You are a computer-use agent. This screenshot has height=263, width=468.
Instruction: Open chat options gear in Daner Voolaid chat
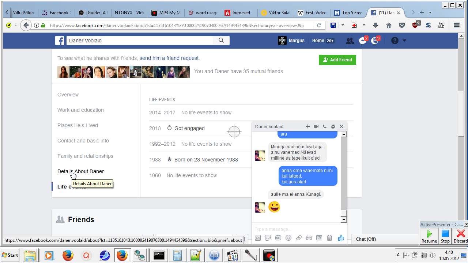pyautogui.click(x=333, y=126)
